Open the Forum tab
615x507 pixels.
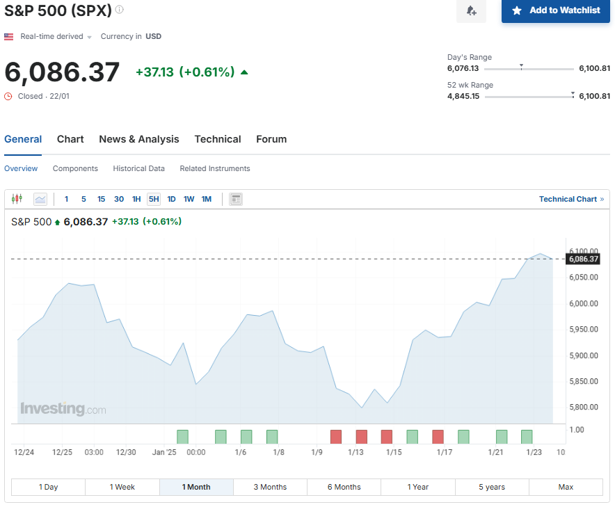coord(271,139)
